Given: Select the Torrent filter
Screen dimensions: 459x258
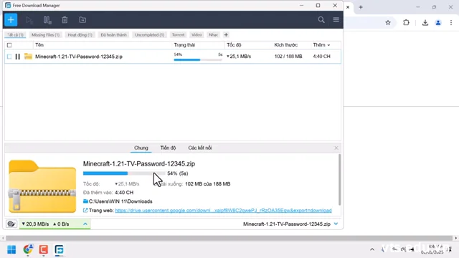Looking at the screenshot, I should tap(179, 35).
